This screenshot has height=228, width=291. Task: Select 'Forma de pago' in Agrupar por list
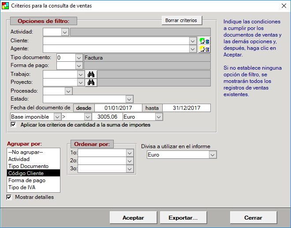coord(26,180)
